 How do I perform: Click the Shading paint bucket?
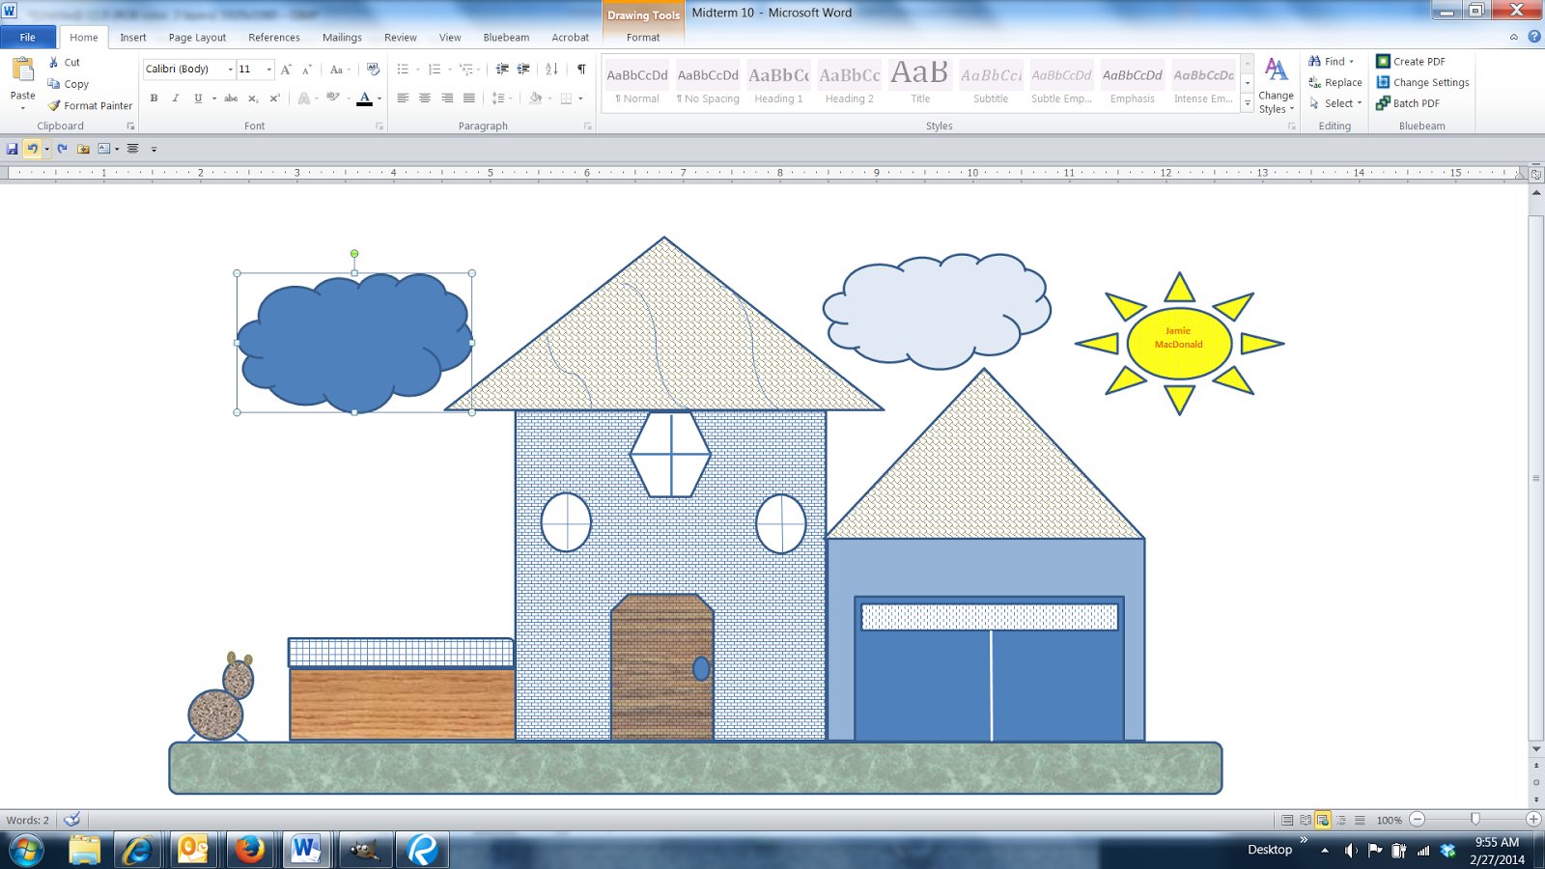pos(536,98)
